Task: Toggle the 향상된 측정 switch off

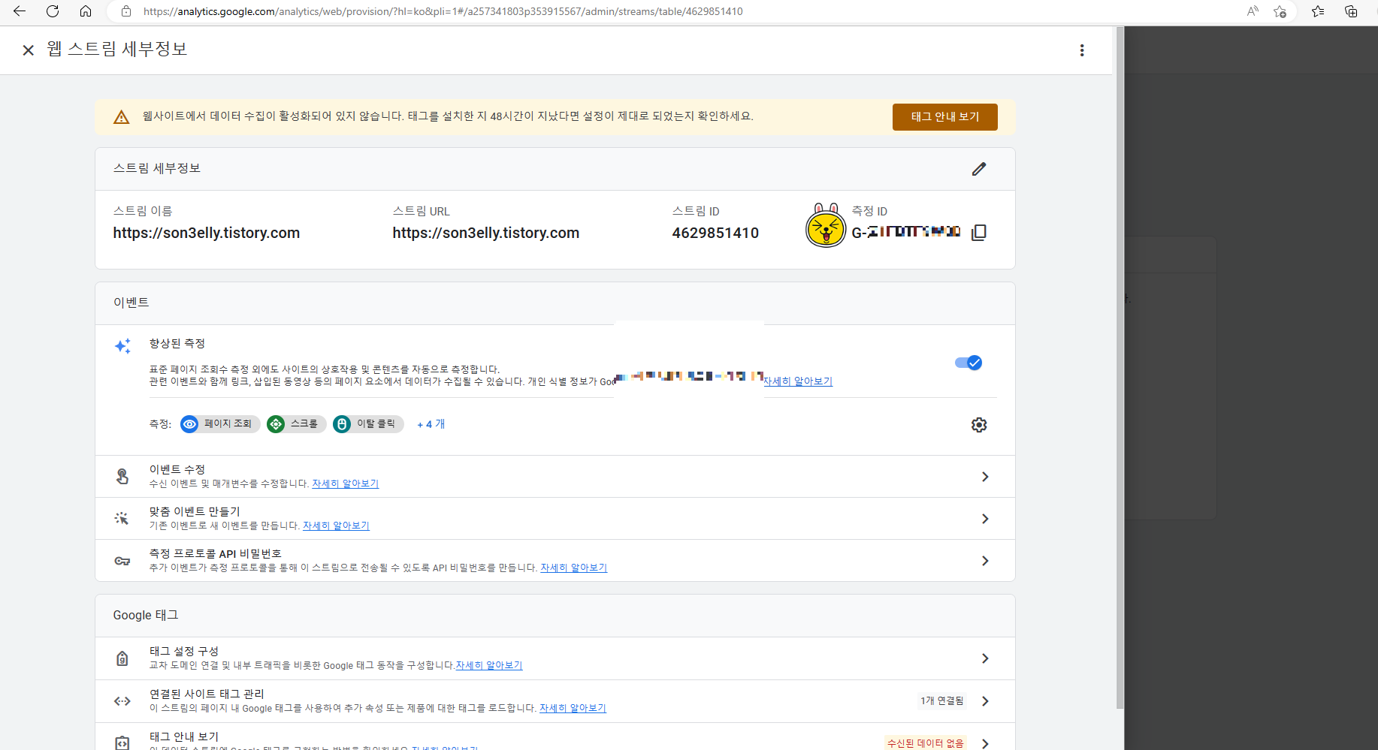Action: click(x=969, y=363)
